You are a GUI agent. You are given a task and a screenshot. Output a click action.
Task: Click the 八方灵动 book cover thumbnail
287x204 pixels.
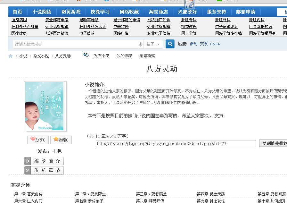[x=45, y=106]
